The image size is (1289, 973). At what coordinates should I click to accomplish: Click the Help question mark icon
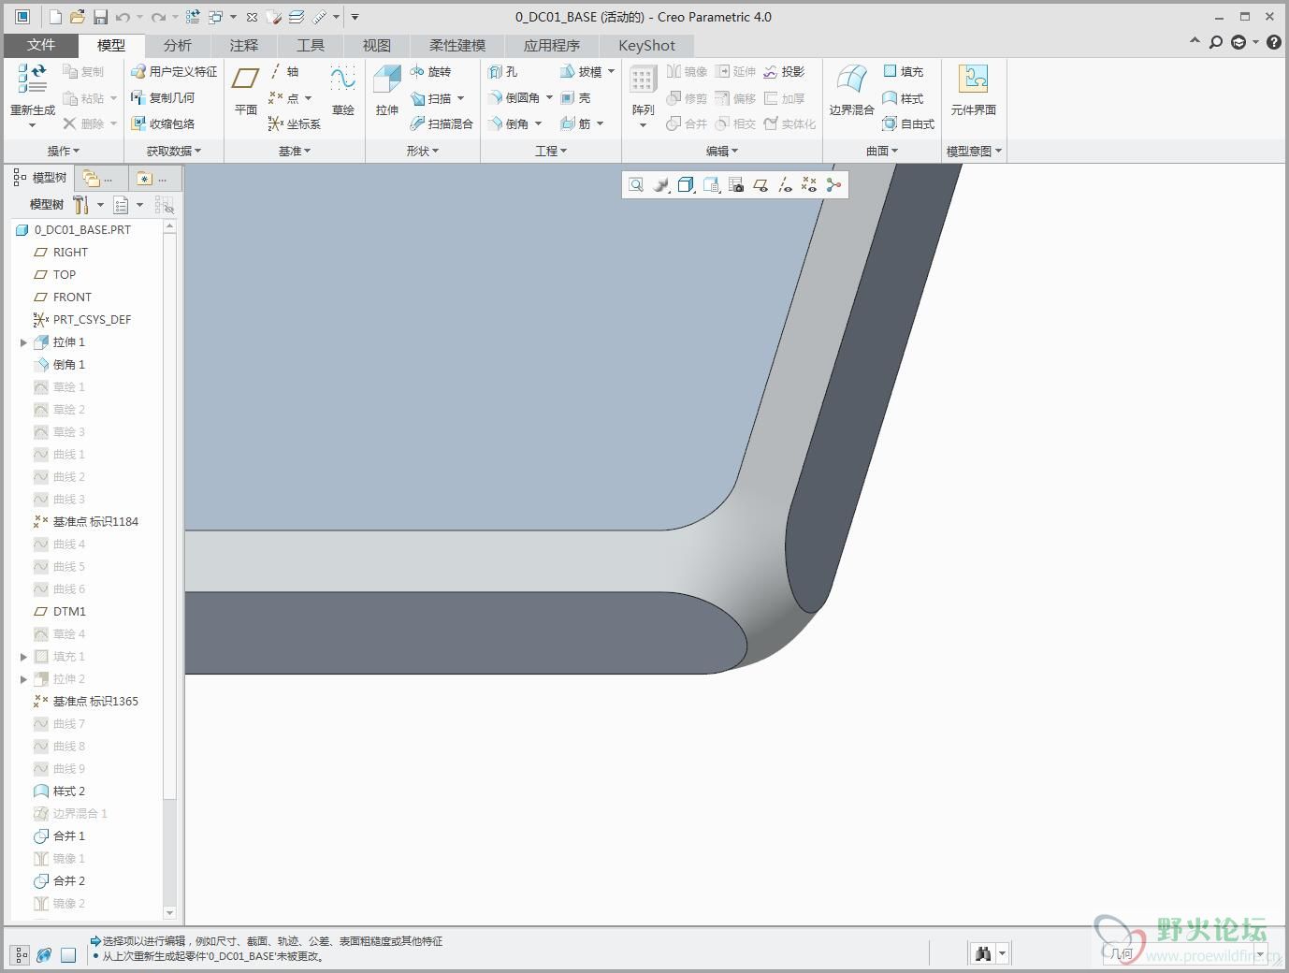click(1274, 42)
